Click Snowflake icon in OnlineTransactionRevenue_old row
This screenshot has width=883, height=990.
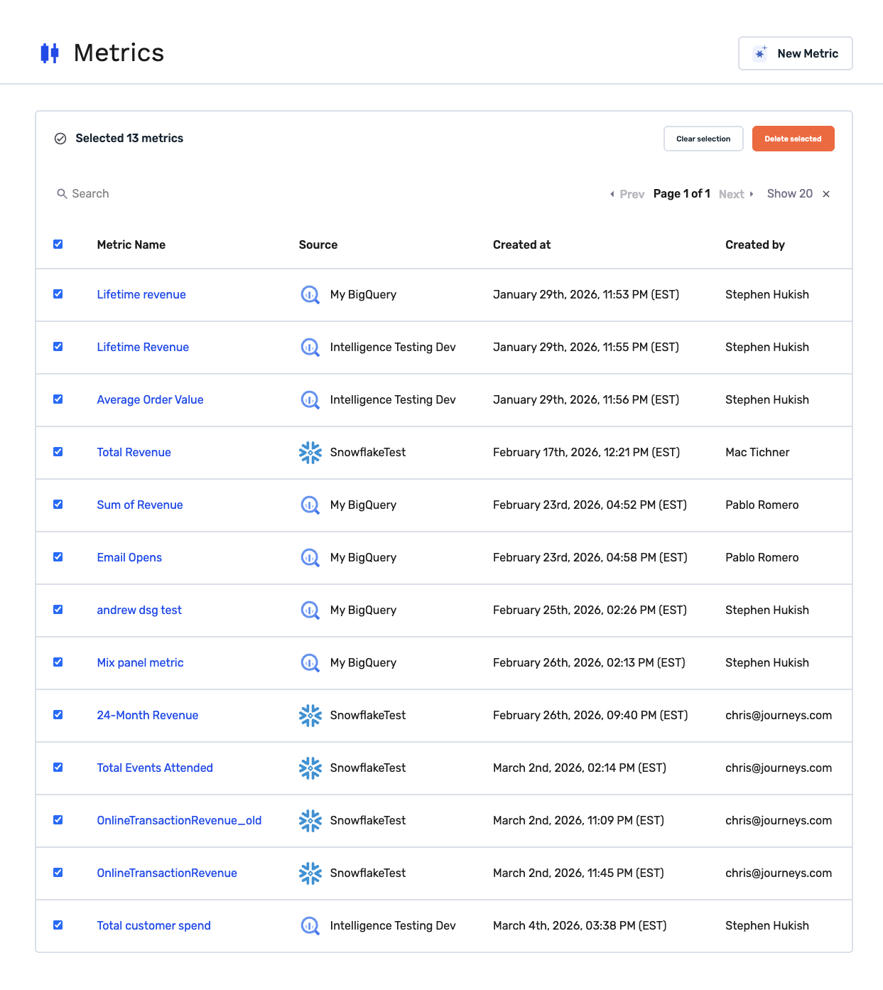[x=310, y=821]
